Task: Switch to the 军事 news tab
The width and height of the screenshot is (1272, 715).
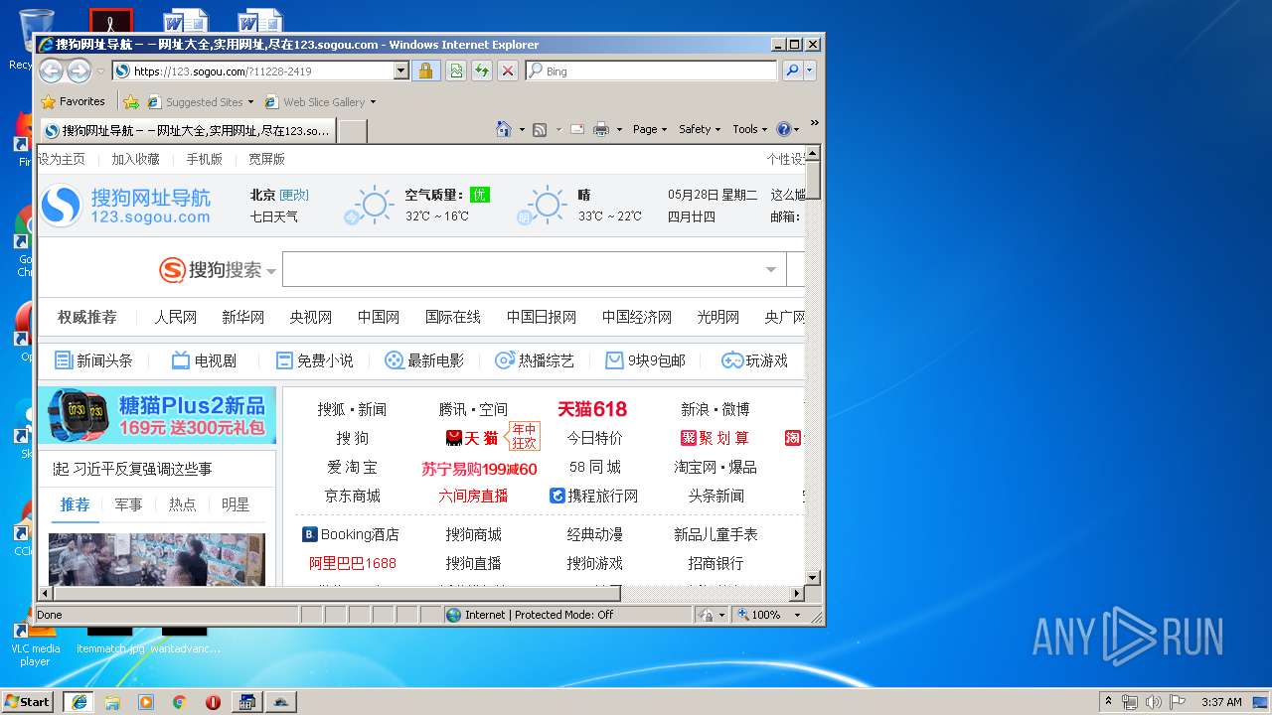Action: click(x=128, y=504)
